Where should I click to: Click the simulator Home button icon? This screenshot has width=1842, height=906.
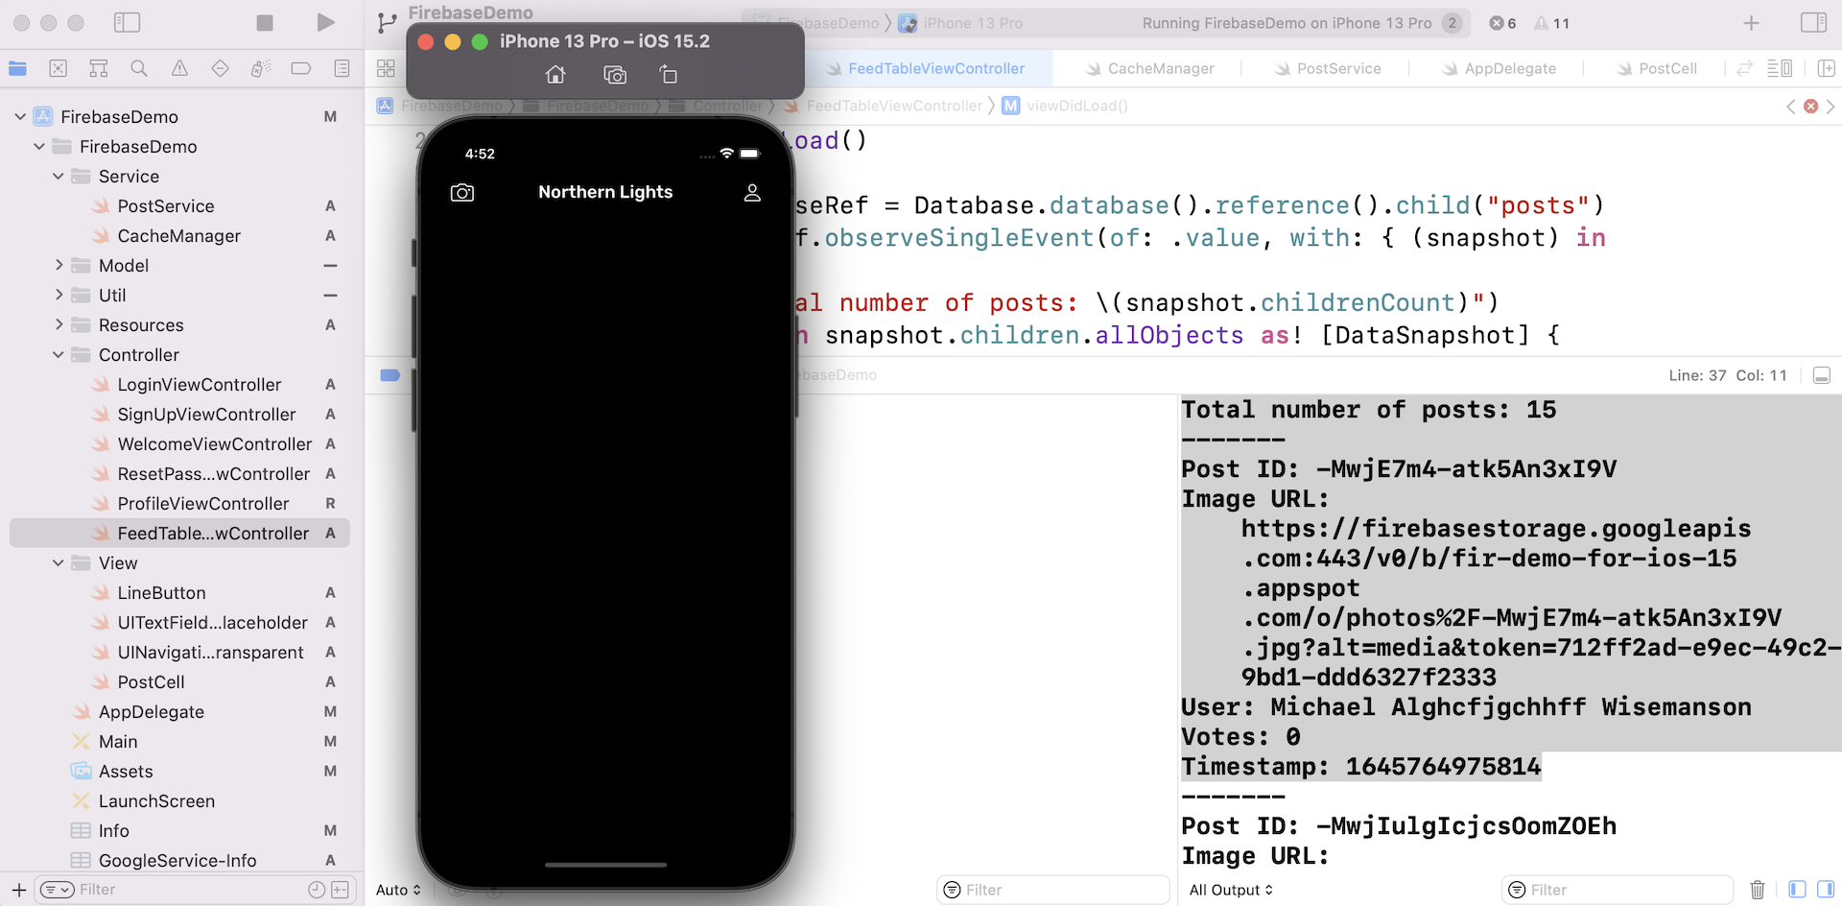(555, 75)
